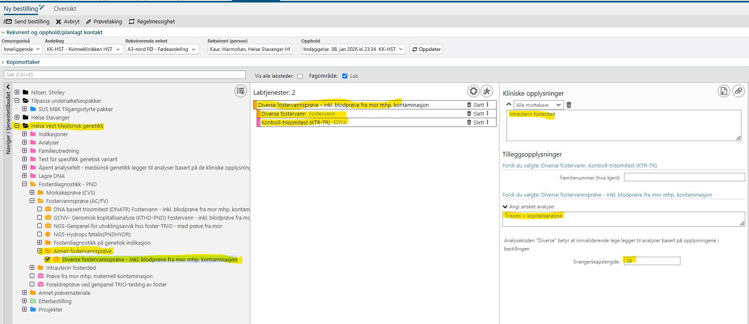749x324 pixels.
Task: Click Send bestilling in the toolbar
Action: click(x=27, y=22)
